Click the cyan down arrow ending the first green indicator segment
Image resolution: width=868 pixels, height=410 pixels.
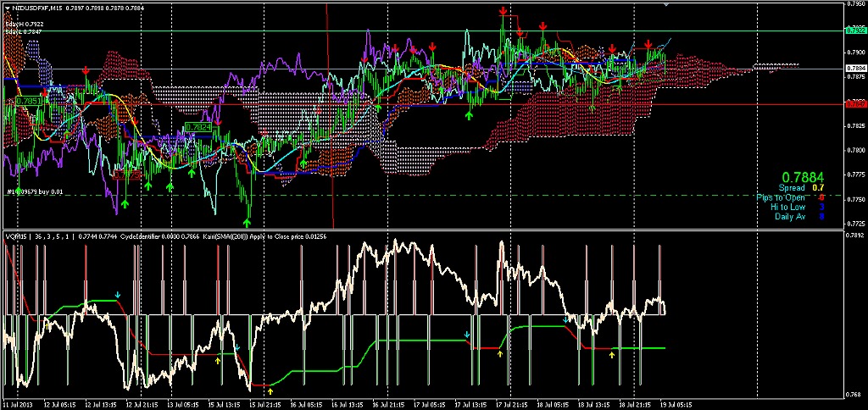[x=117, y=294]
